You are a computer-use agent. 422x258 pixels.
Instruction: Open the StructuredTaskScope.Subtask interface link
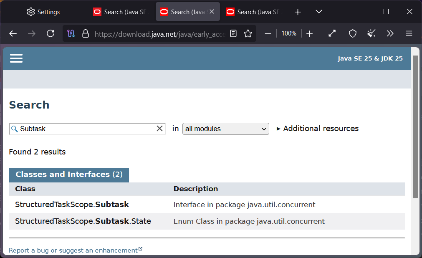tap(72, 205)
